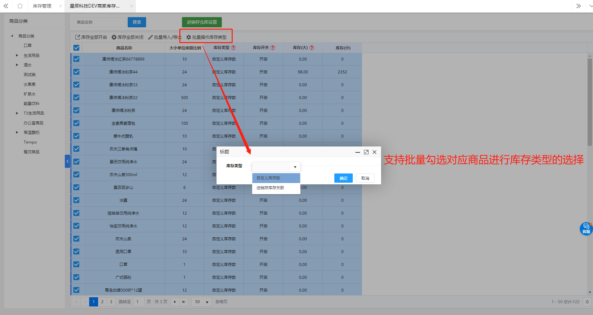Collapse the left sidebar panel handle

point(67,161)
